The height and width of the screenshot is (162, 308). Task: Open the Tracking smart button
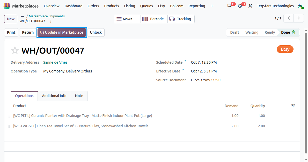click(181, 19)
